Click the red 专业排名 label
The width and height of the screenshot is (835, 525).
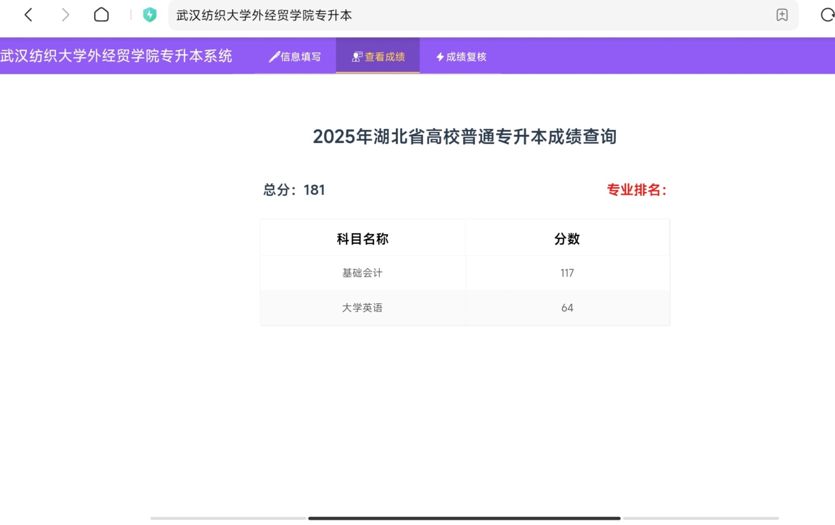click(637, 190)
